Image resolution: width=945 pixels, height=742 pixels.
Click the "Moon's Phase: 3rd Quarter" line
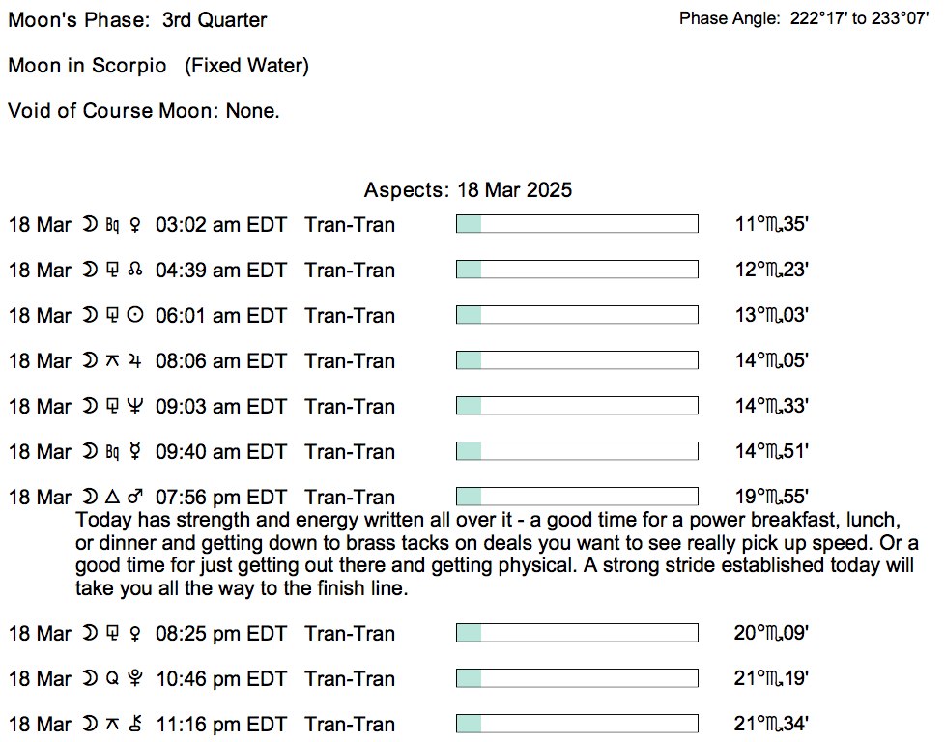tap(137, 20)
